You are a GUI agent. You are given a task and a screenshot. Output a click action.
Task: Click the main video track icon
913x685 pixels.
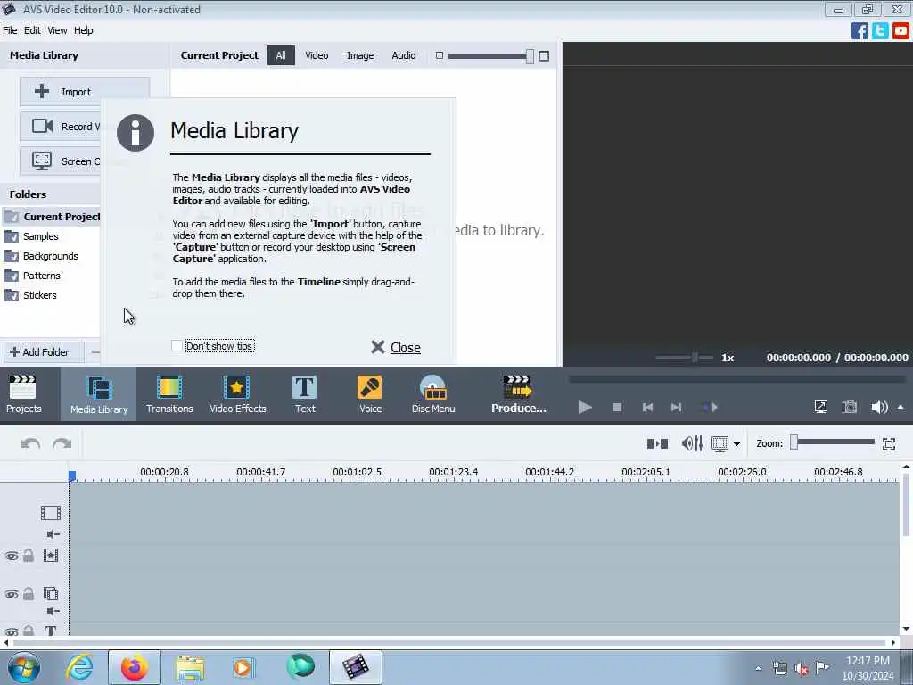pos(51,513)
